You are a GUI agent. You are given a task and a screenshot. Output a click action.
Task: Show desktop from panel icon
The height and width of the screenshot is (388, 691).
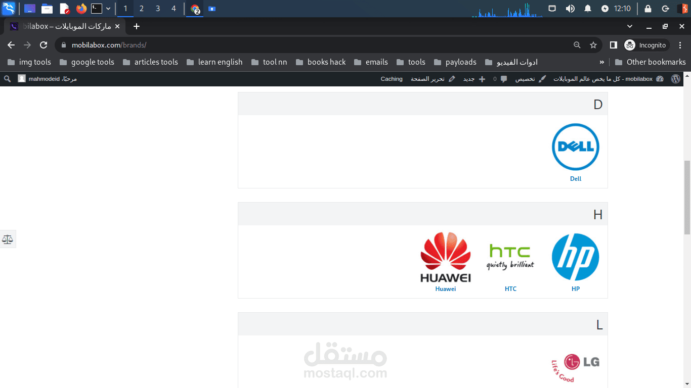point(30,9)
